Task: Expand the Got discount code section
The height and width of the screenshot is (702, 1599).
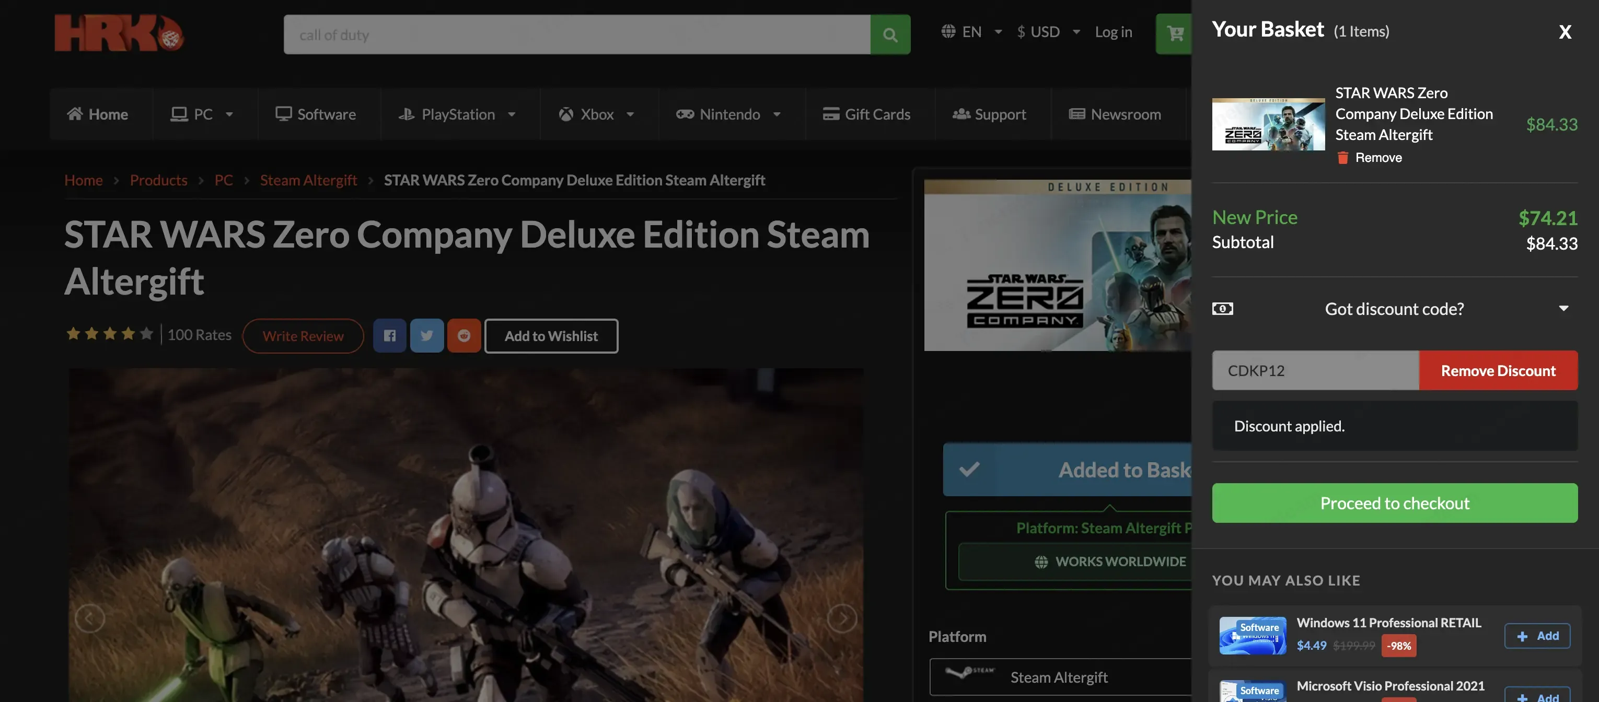Action: (1394, 309)
